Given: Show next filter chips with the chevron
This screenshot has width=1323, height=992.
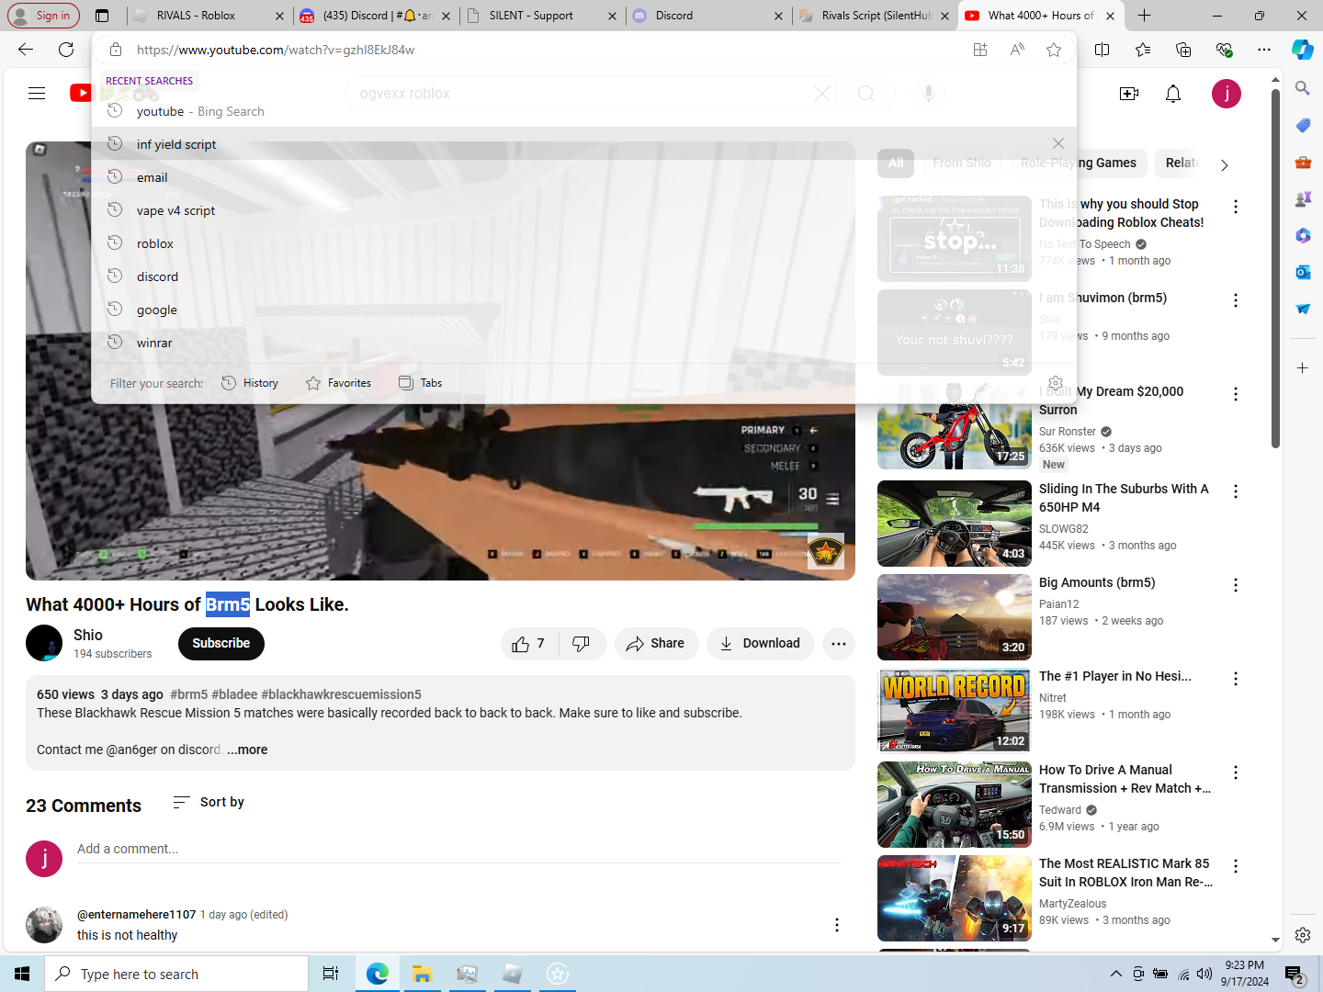Looking at the screenshot, I should point(1224,164).
